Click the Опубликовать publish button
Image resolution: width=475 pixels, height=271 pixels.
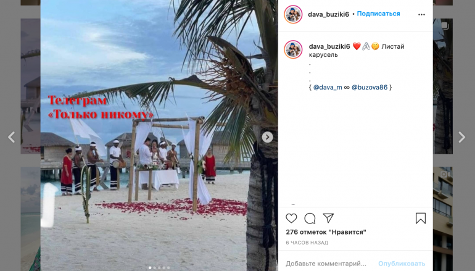(402, 264)
